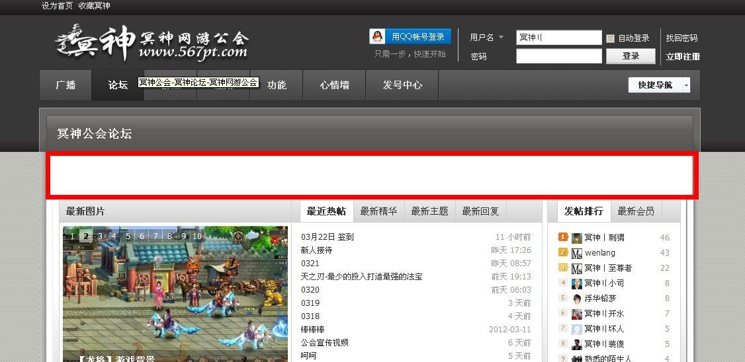Open the post 新人接待

tap(316, 250)
